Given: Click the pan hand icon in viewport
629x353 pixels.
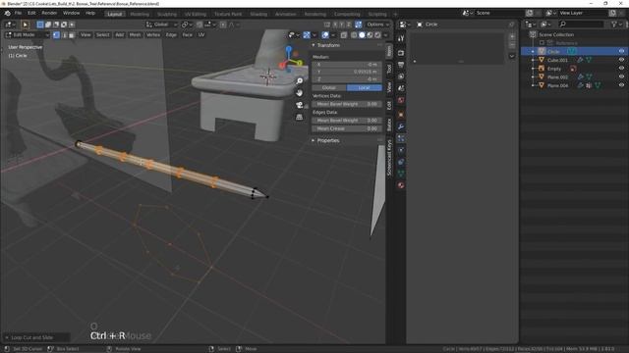Looking at the screenshot, I should coord(299,93).
